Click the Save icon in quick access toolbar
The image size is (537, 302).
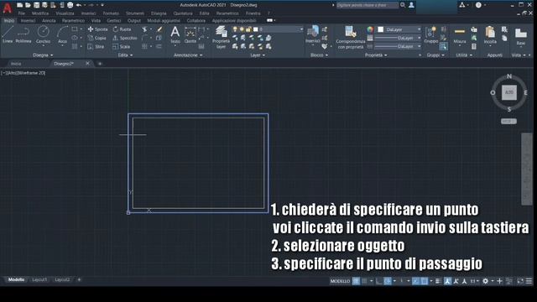pyautogui.click(x=36, y=5)
